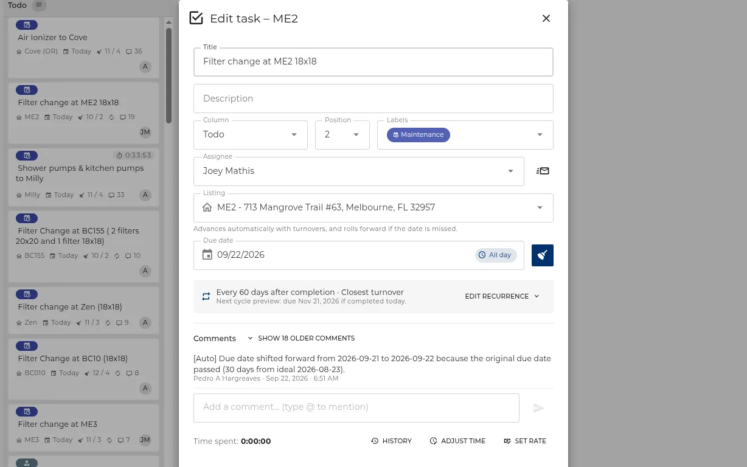Click the recurrence icon on BC10 card

click(x=118, y=373)
